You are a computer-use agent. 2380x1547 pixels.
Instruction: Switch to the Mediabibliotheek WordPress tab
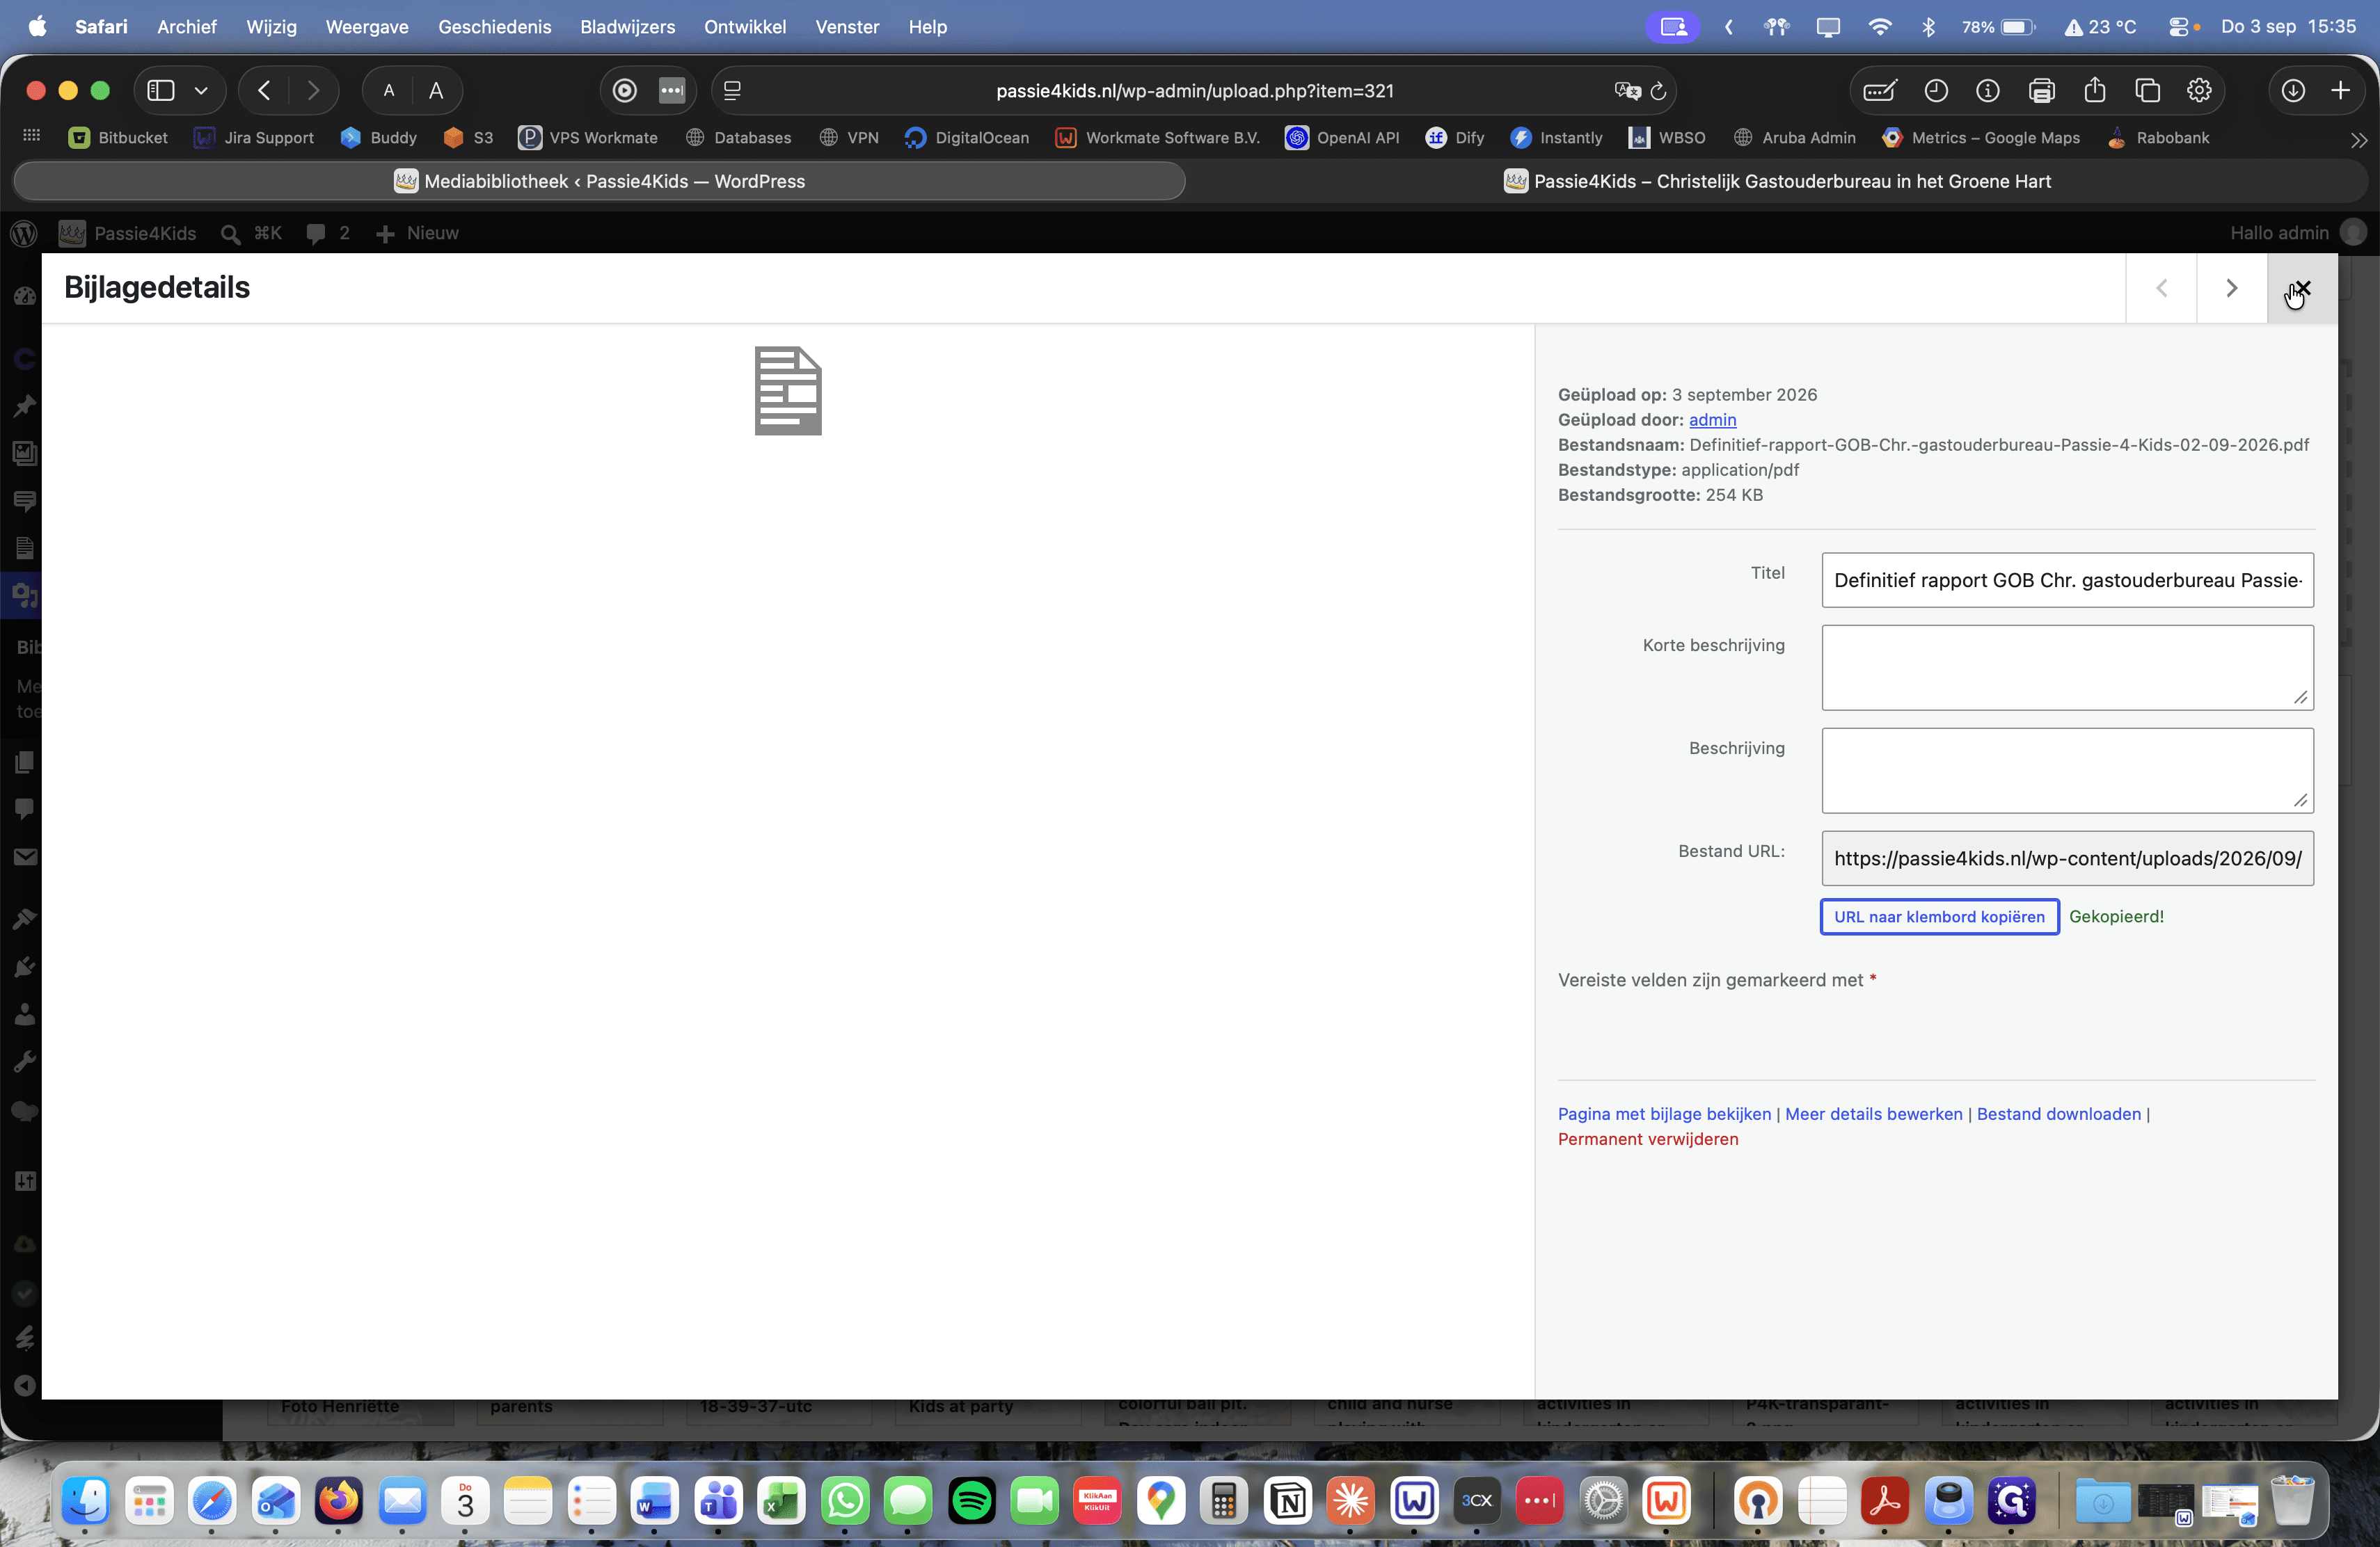pyautogui.click(x=599, y=181)
